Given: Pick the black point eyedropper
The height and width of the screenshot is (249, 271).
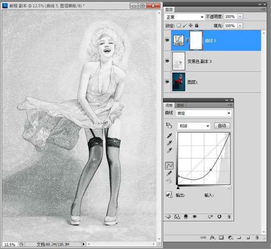Looking at the screenshot, I should pyautogui.click(x=170, y=136).
